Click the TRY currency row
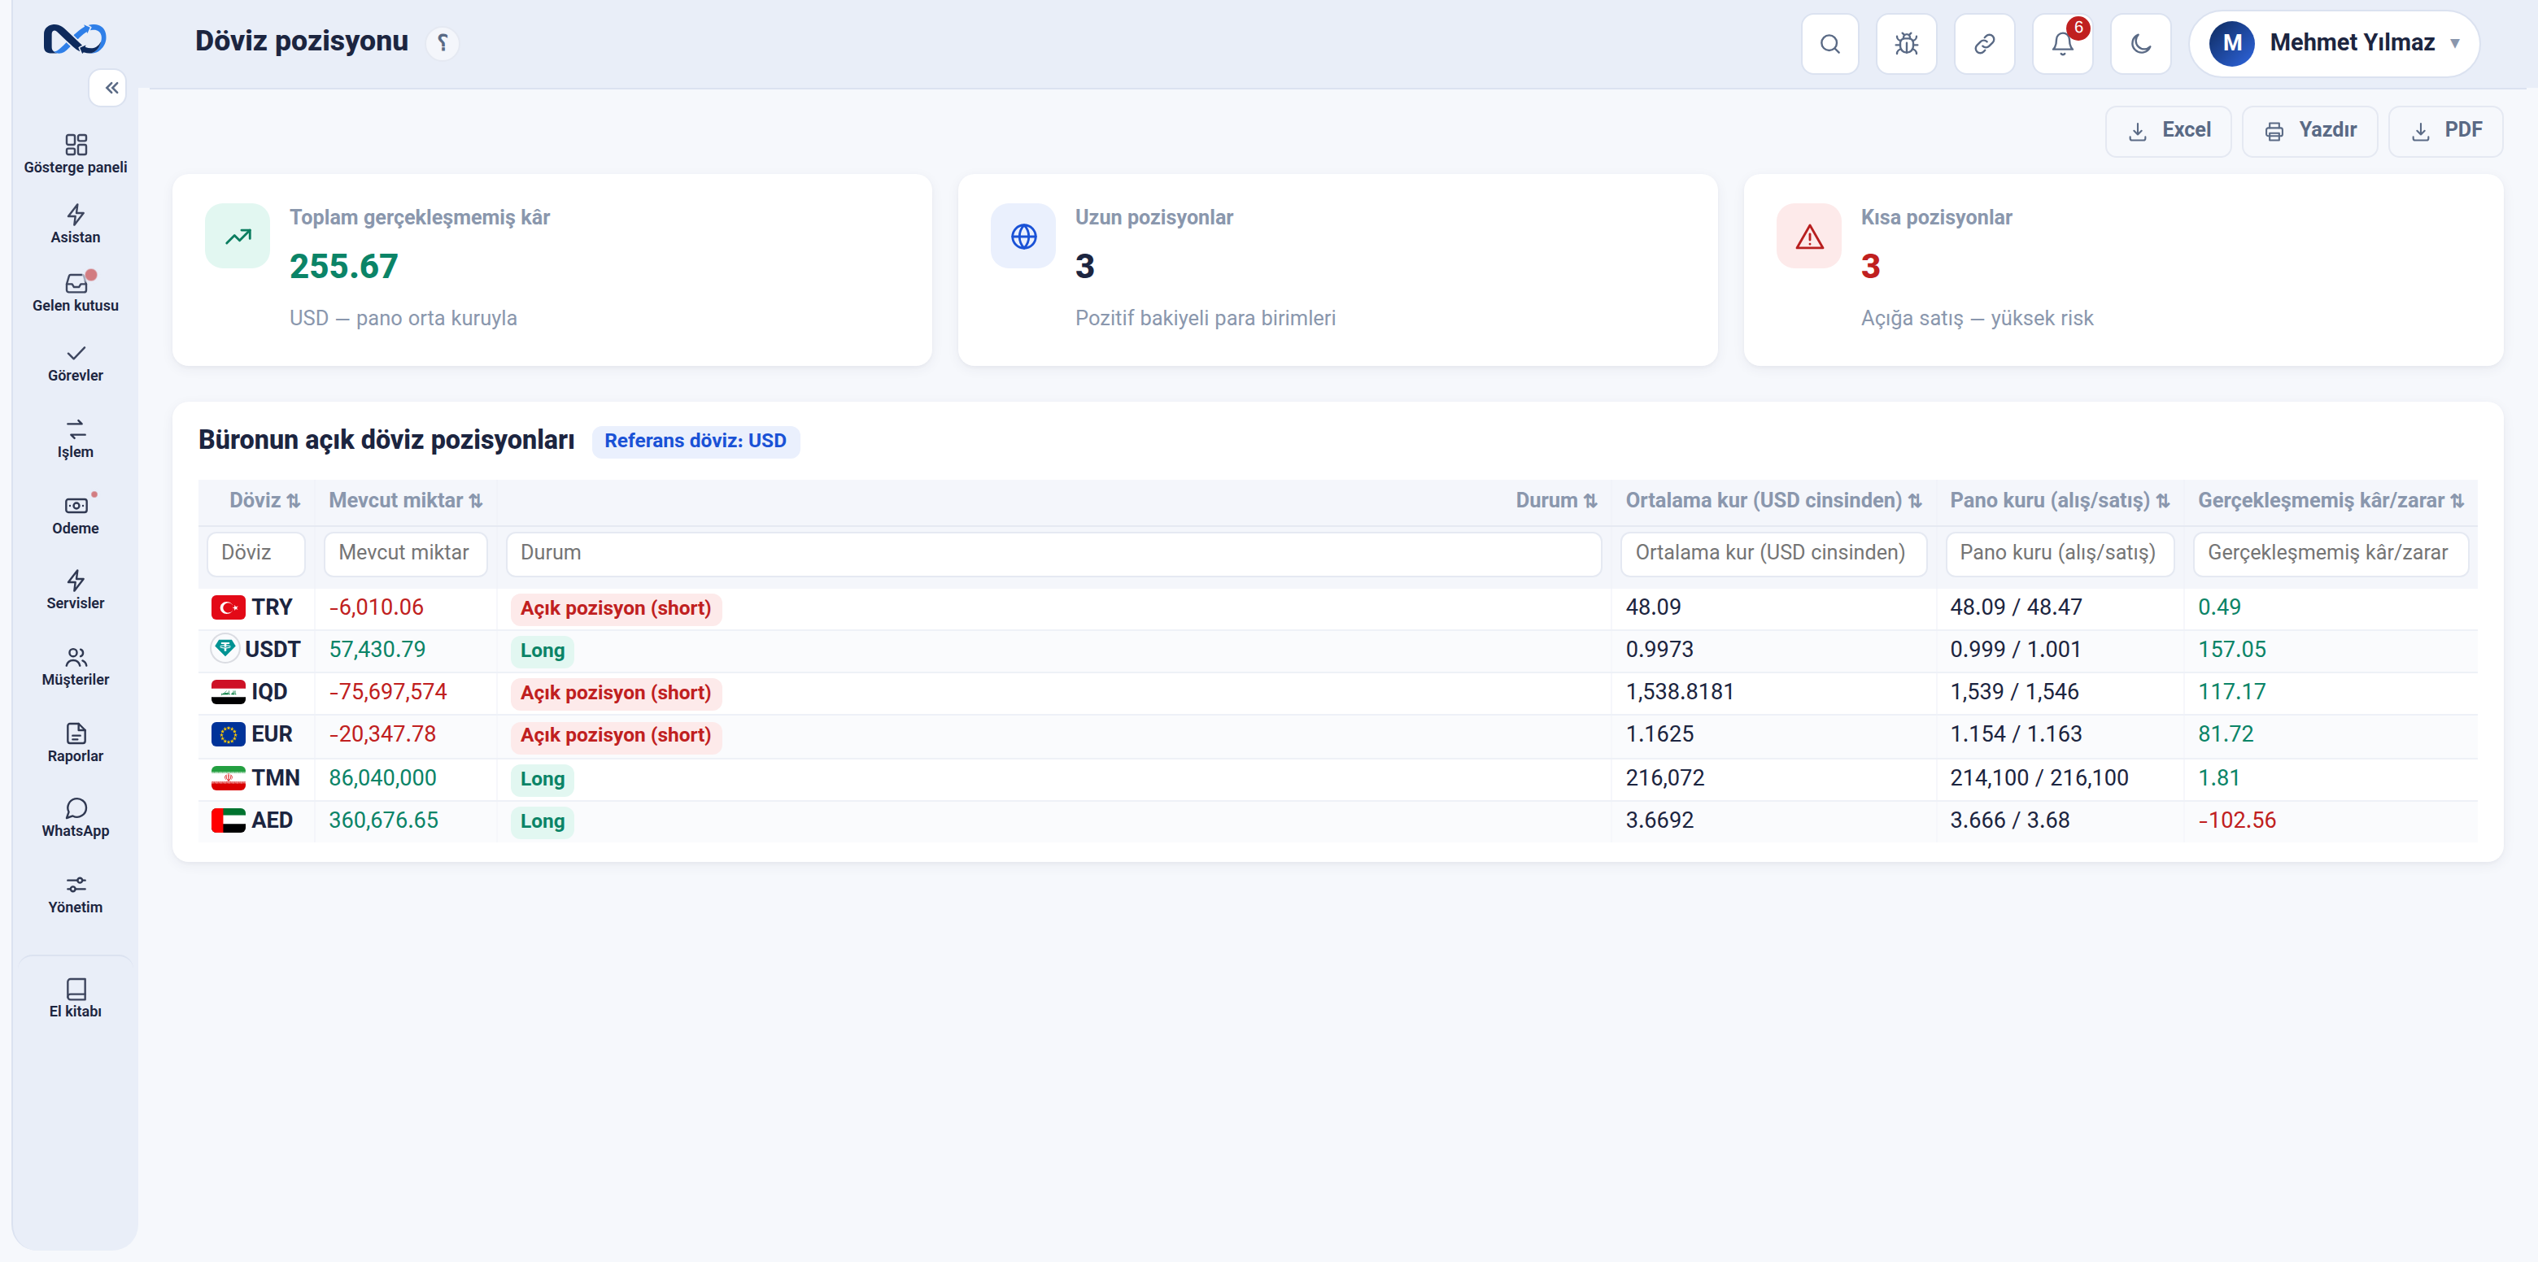The width and height of the screenshot is (2538, 1262). (x=1337, y=608)
